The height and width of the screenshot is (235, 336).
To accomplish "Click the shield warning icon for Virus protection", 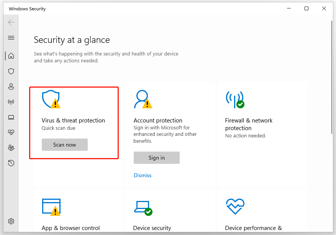I will tap(51, 99).
